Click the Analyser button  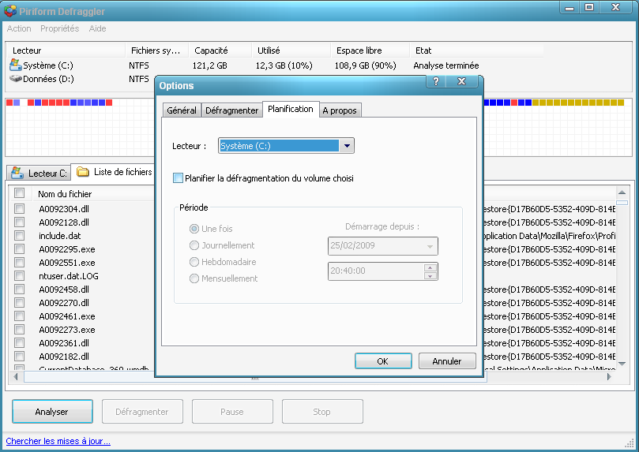52,412
